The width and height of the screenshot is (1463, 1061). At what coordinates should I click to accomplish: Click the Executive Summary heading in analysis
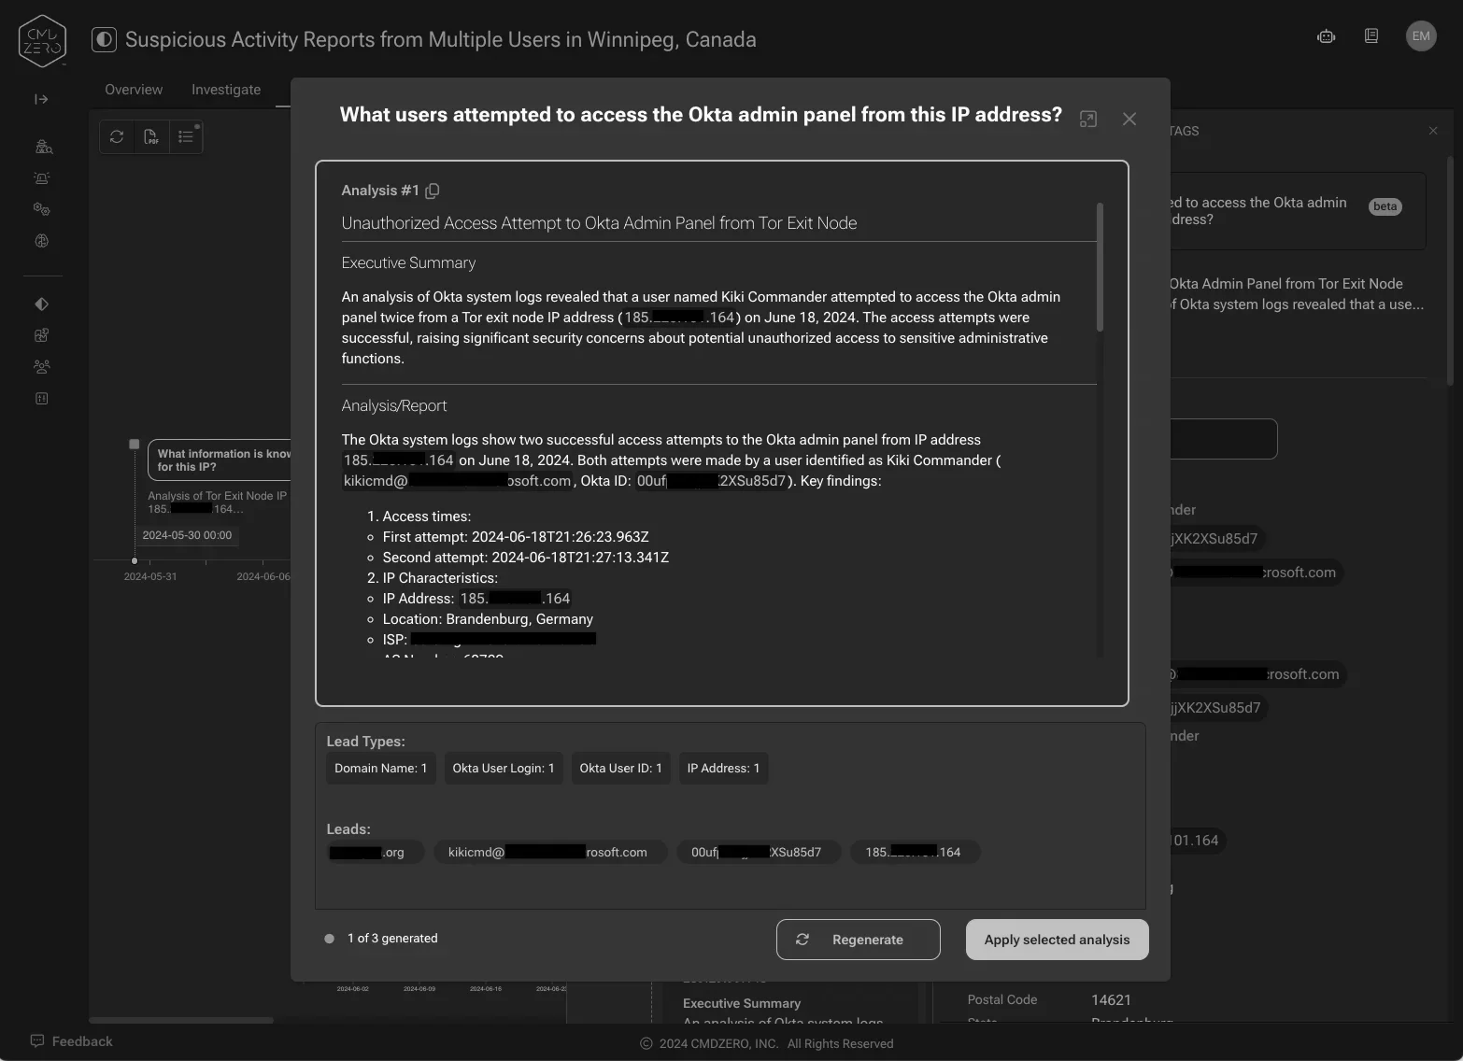click(x=408, y=262)
